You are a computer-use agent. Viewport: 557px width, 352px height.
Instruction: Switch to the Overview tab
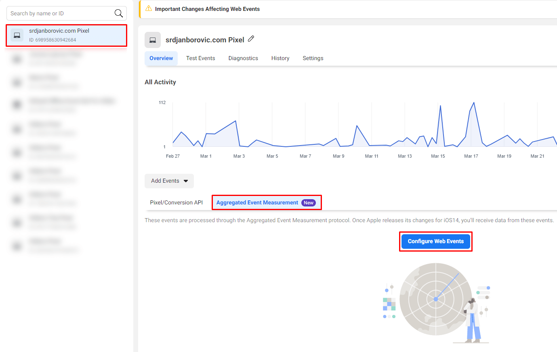[161, 58]
